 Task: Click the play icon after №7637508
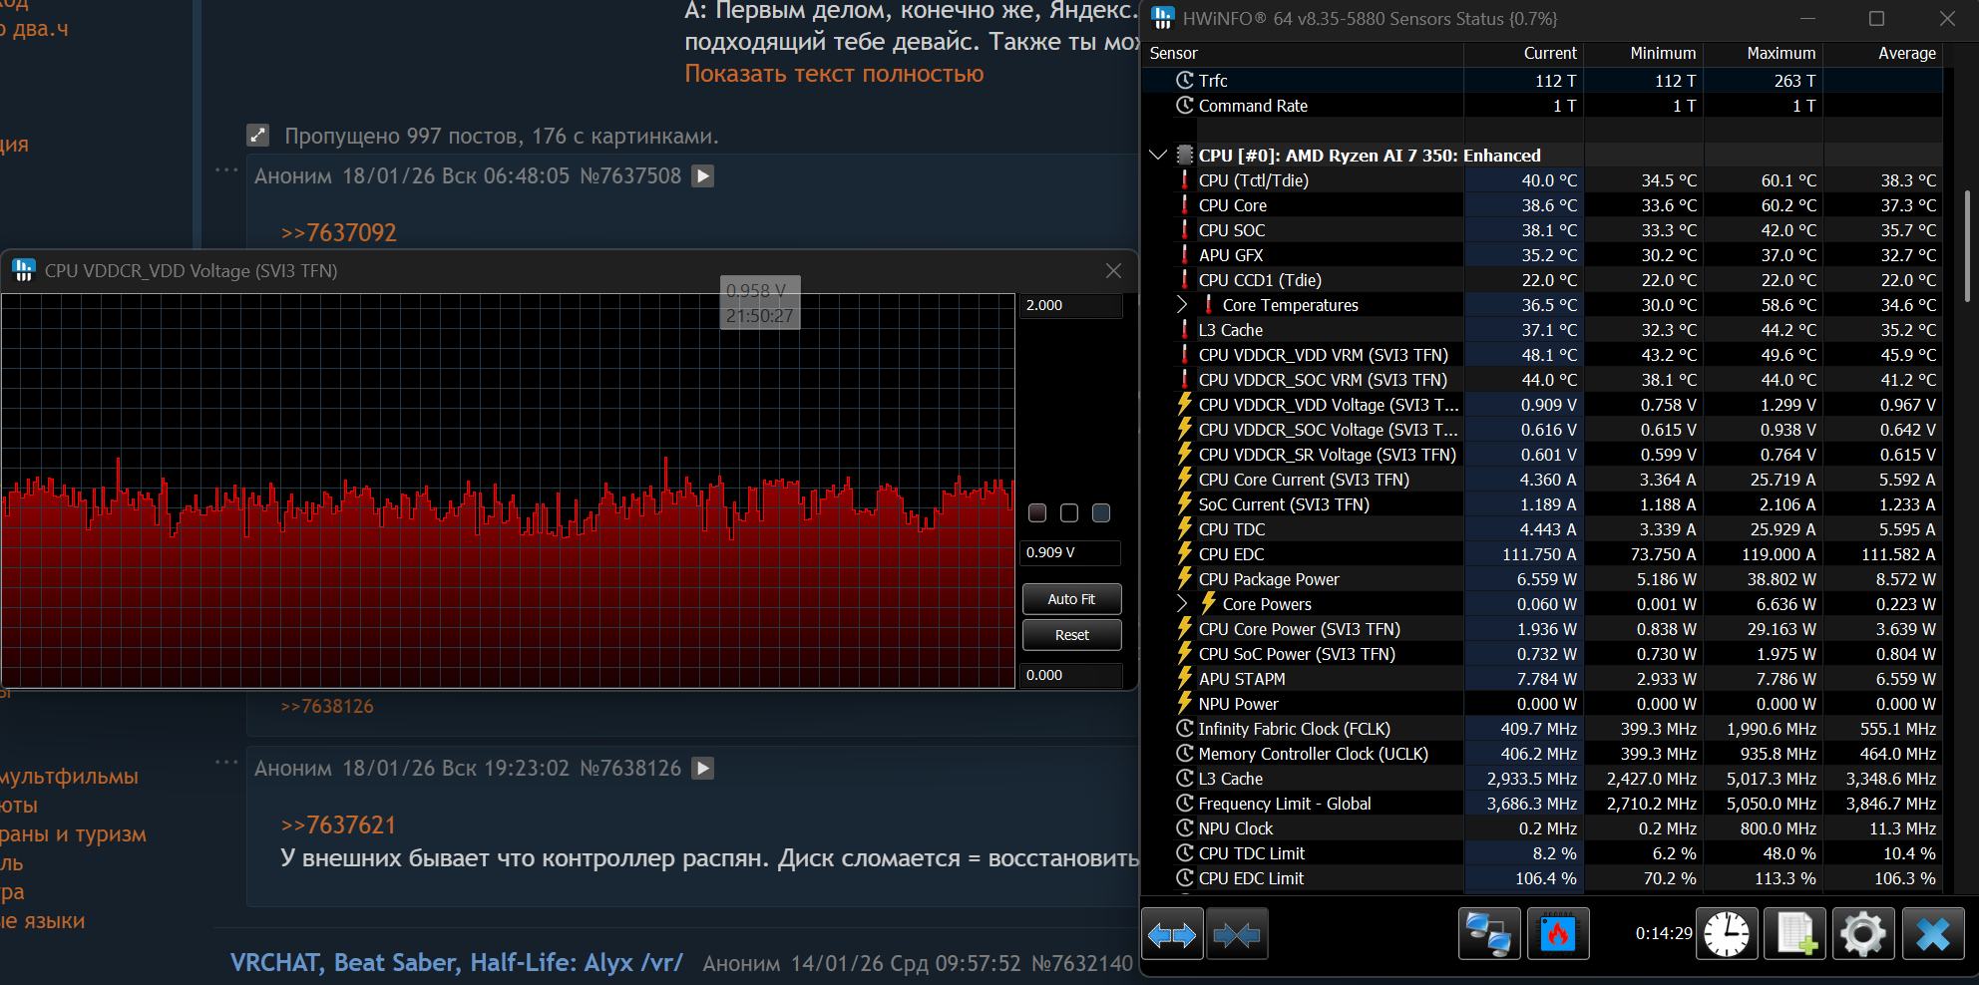click(x=703, y=176)
